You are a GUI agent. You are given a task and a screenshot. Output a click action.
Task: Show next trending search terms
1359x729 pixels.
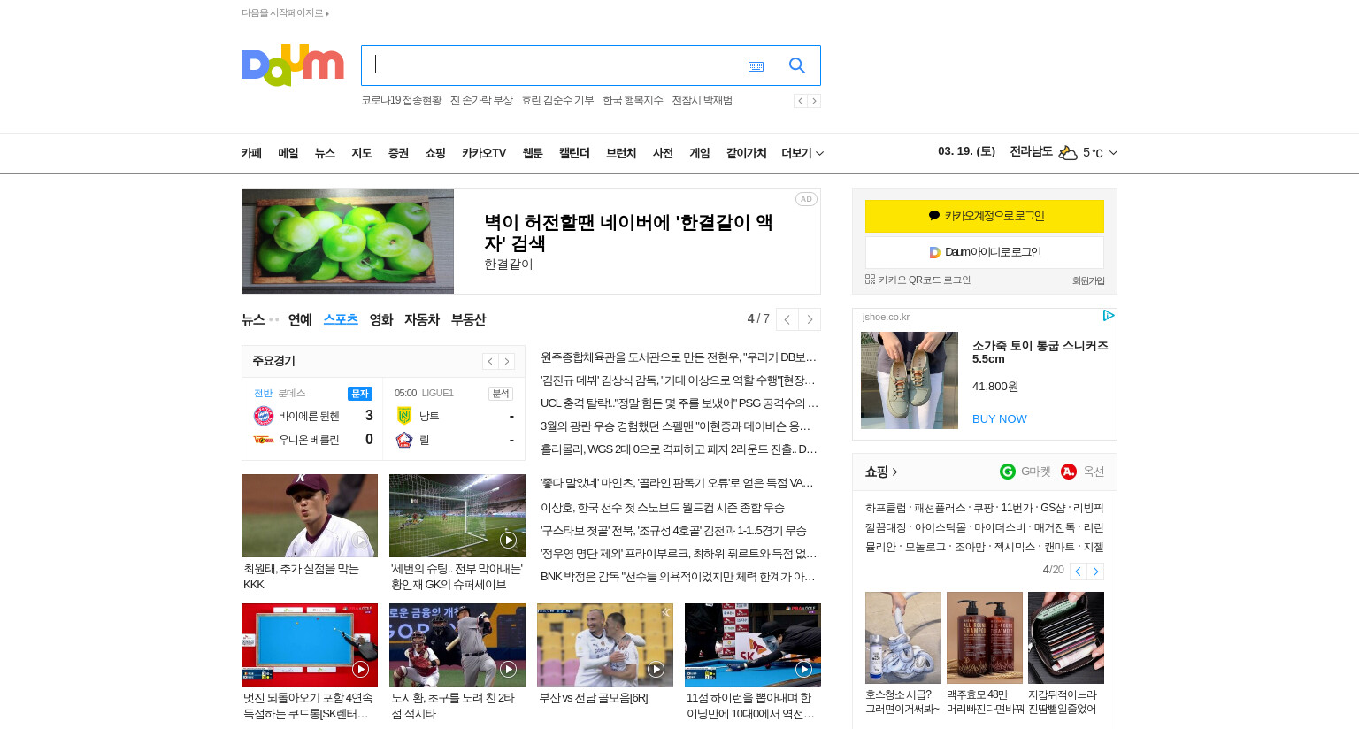coord(814,101)
